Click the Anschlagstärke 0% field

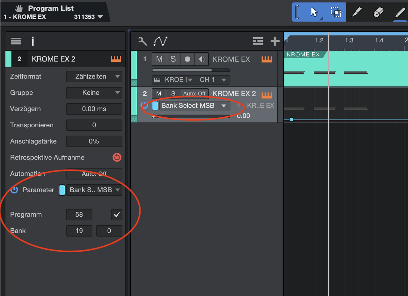tap(94, 141)
